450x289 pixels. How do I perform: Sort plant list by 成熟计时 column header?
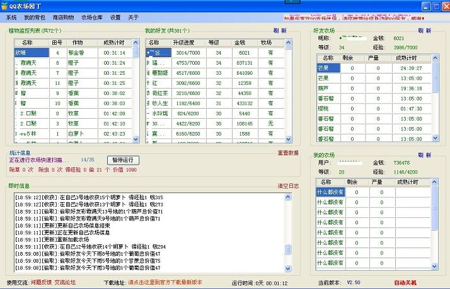[x=114, y=43]
